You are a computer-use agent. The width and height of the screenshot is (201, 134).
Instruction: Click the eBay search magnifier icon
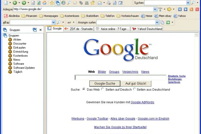pyautogui.click(x=59, y=22)
